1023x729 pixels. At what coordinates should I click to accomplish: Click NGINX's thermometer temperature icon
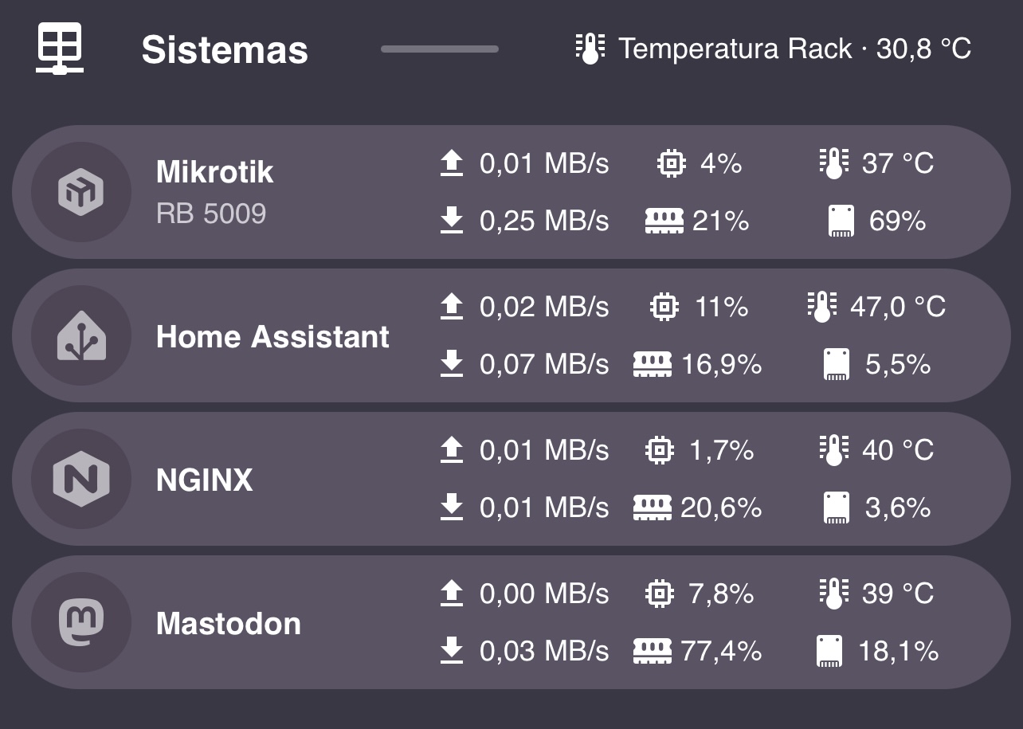pos(833,450)
